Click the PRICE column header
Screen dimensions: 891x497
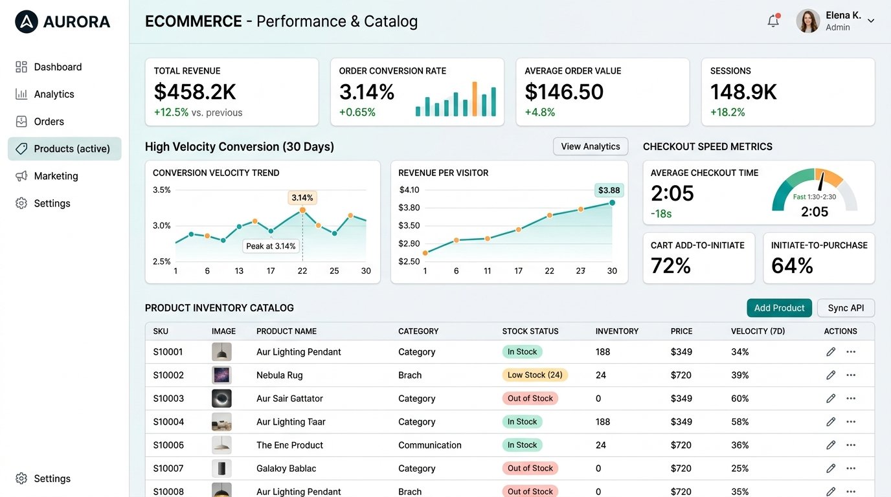pos(681,331)
